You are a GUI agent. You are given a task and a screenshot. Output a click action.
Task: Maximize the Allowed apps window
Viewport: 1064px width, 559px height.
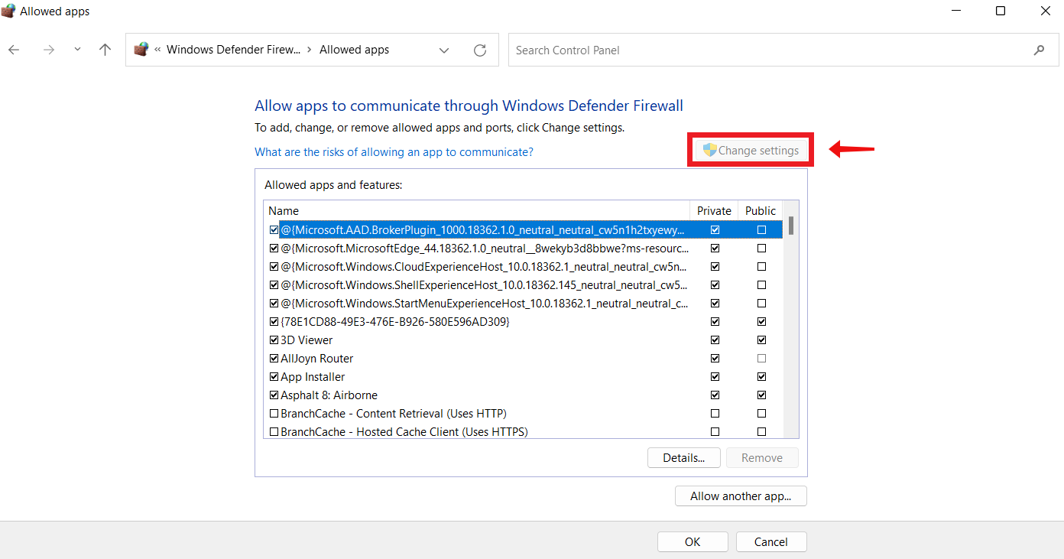(x=1001, y=11)
